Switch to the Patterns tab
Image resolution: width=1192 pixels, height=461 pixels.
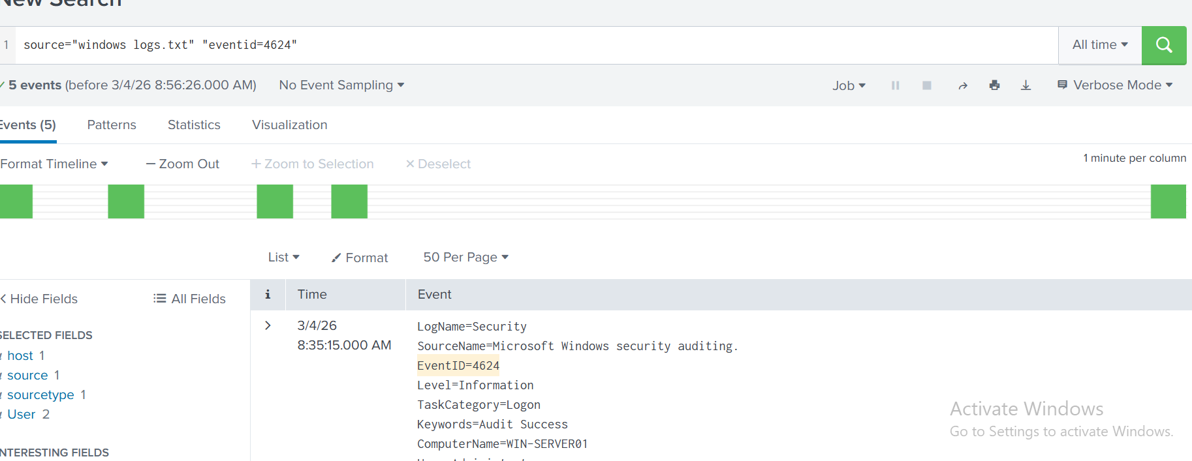pos(112,125)
